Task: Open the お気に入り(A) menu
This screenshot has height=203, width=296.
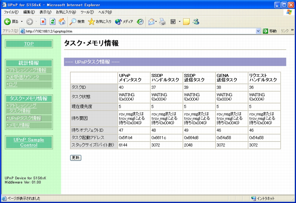Action: [x=66, y=12]
